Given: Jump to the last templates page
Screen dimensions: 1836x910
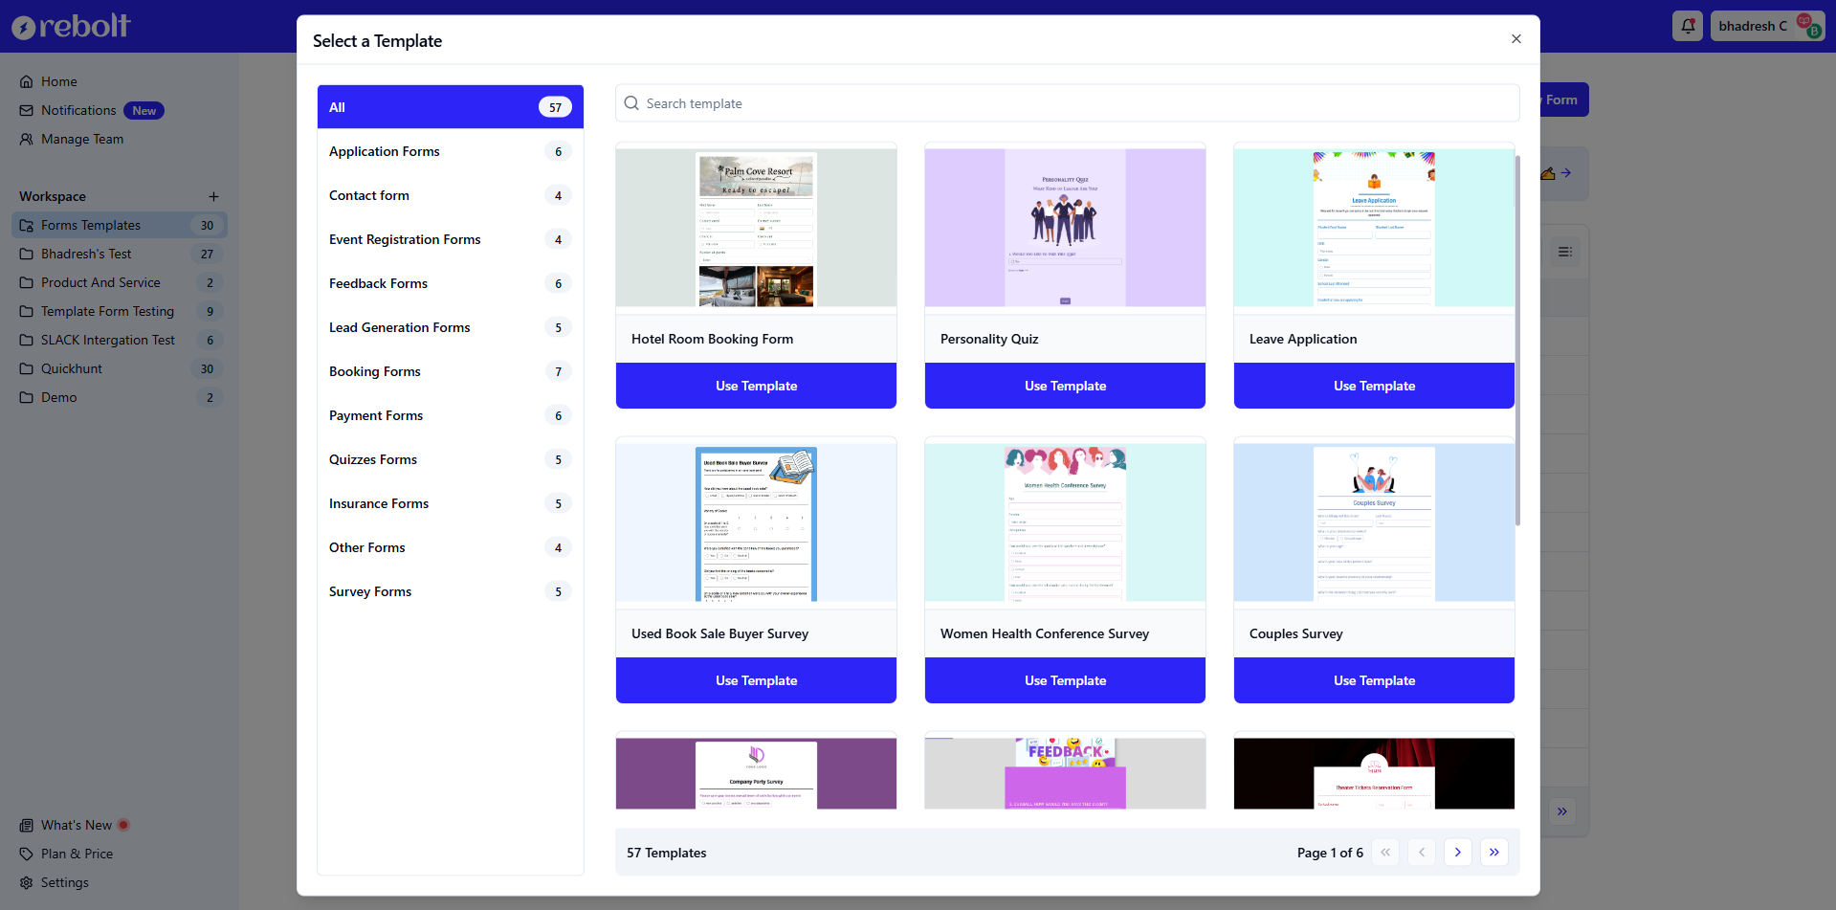Looking at the screenshot, I should (1494, 853).
